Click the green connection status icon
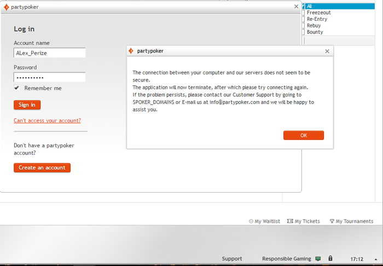 [x=318, y=259]
